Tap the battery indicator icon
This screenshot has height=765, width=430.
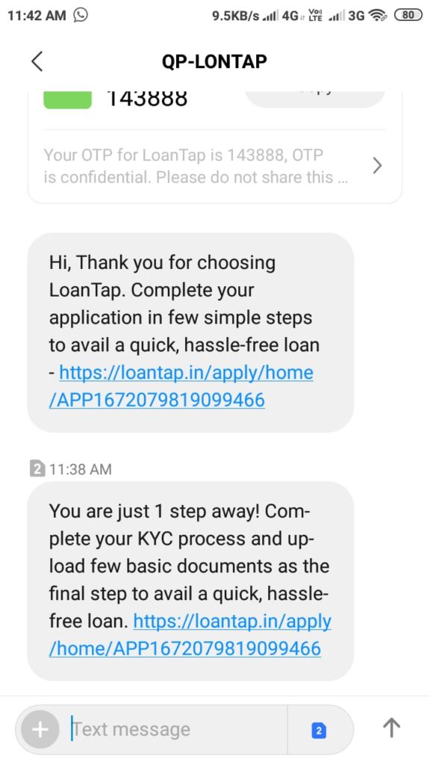[408, 16]
